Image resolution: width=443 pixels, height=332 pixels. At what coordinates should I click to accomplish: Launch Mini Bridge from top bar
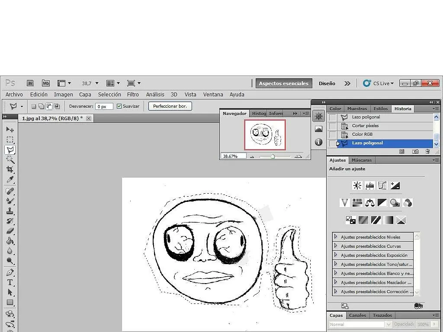click(46, 83)
